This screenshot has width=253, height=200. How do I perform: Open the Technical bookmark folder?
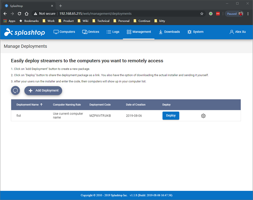(101, 21)
